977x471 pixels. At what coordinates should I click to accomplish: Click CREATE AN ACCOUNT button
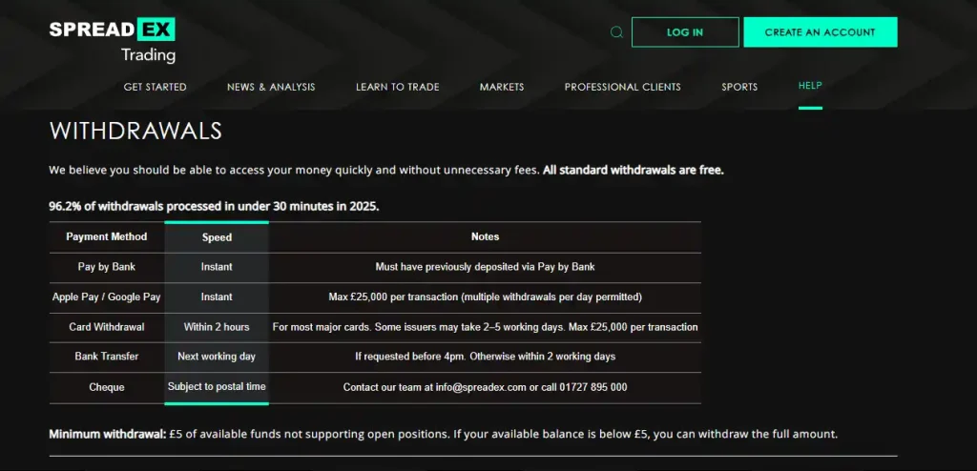(x=820, y=32)
